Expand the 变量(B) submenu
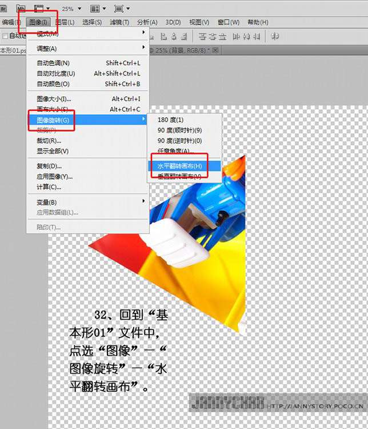 click(86, 202)
